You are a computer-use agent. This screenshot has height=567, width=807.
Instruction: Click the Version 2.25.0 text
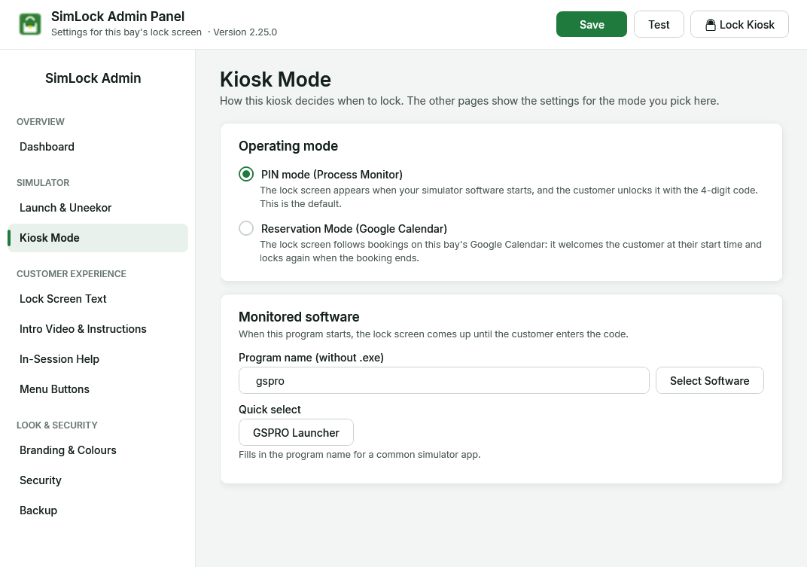pyautogui.click(x=245, y=32)
